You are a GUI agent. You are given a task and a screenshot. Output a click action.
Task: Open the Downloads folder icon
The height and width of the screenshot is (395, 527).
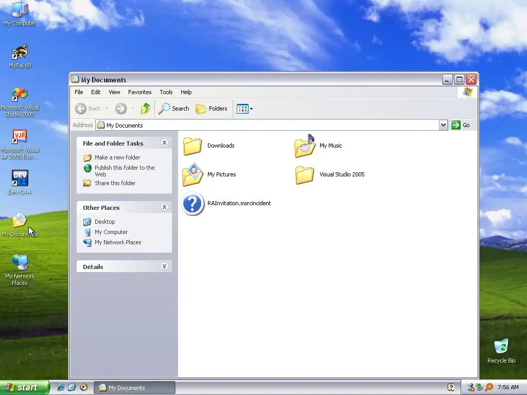(x=192, y=146)
